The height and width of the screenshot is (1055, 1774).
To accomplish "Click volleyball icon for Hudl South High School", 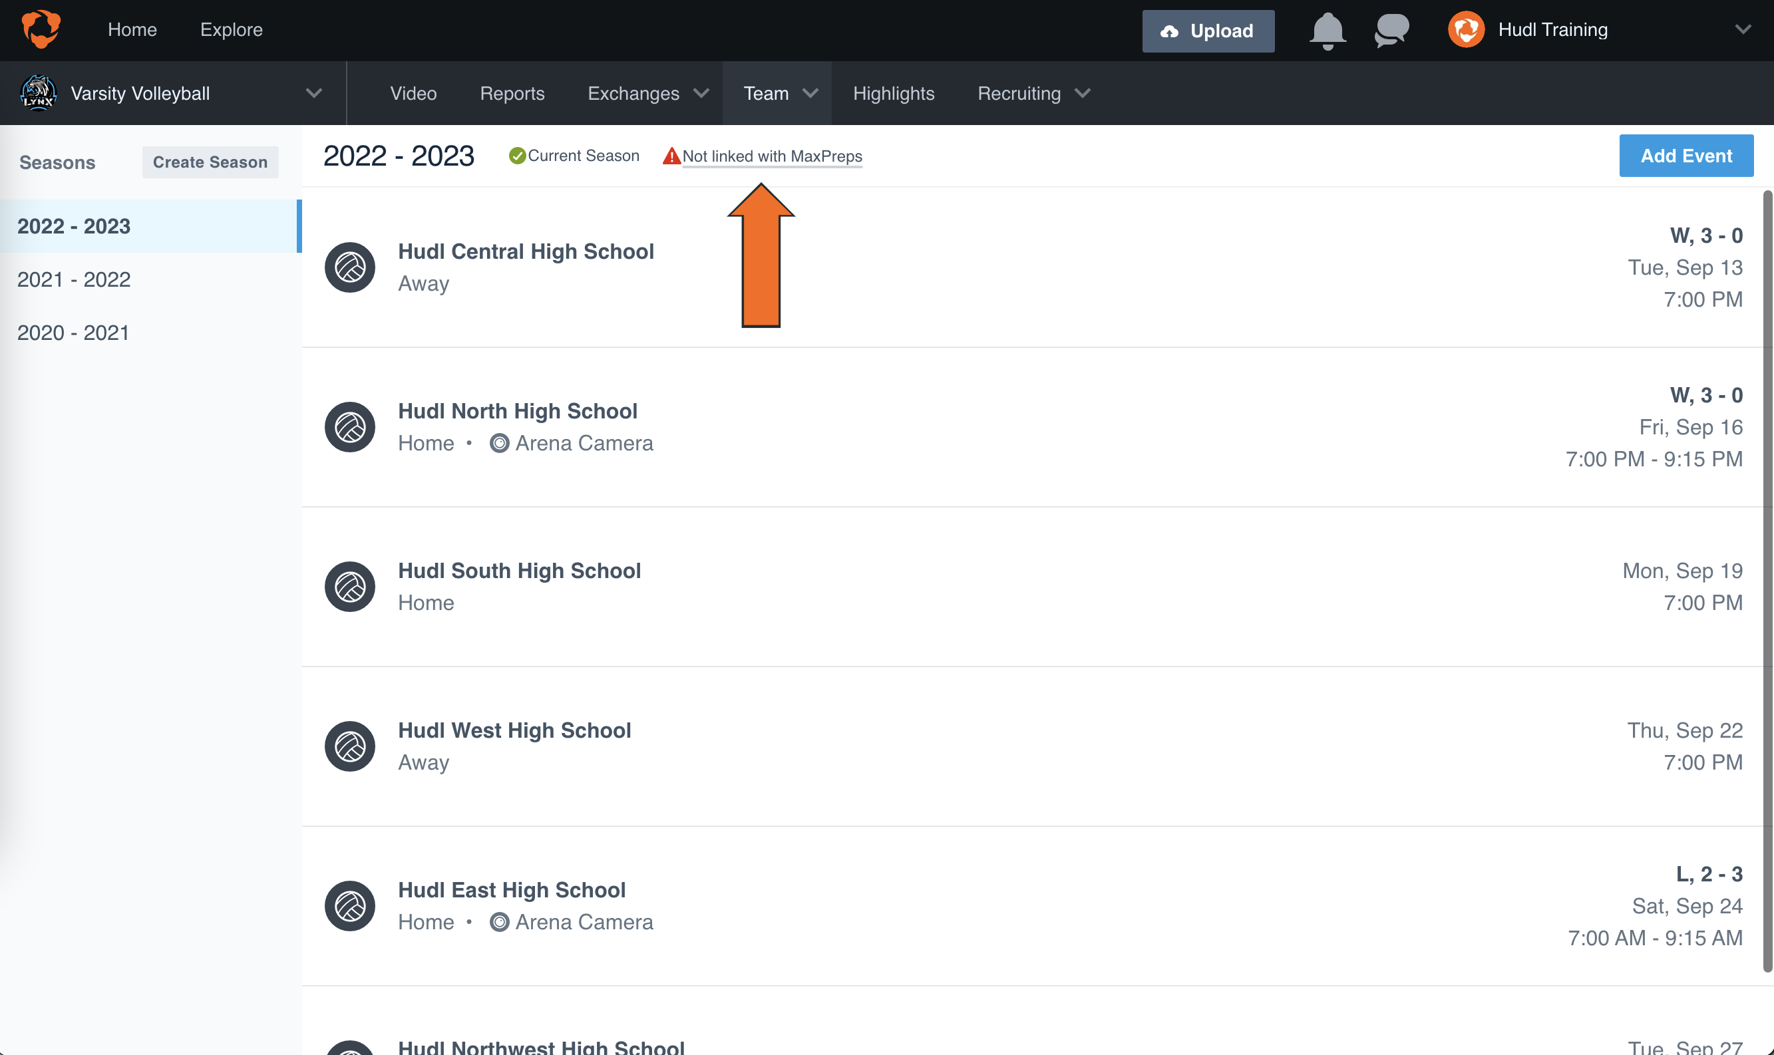I will coord(350,587).
